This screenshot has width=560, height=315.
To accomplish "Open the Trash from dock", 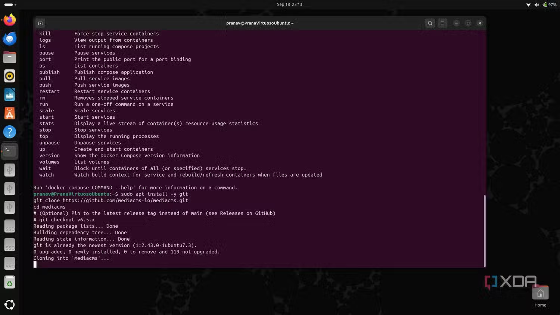I will (x=10, y=283).
